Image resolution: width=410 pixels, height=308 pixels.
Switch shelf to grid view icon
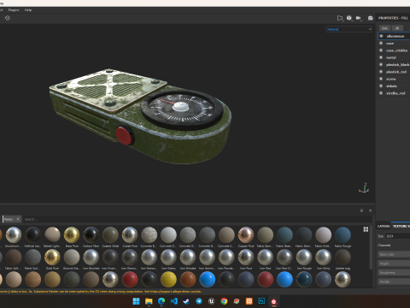pyautogui.click(x=366, y=229)
